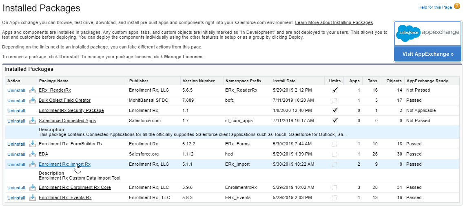Screen dimensions: 465x206
Task: Click download icon beside Enrollment Rx: FormBuilder Rx
Action: coord(33,144)
